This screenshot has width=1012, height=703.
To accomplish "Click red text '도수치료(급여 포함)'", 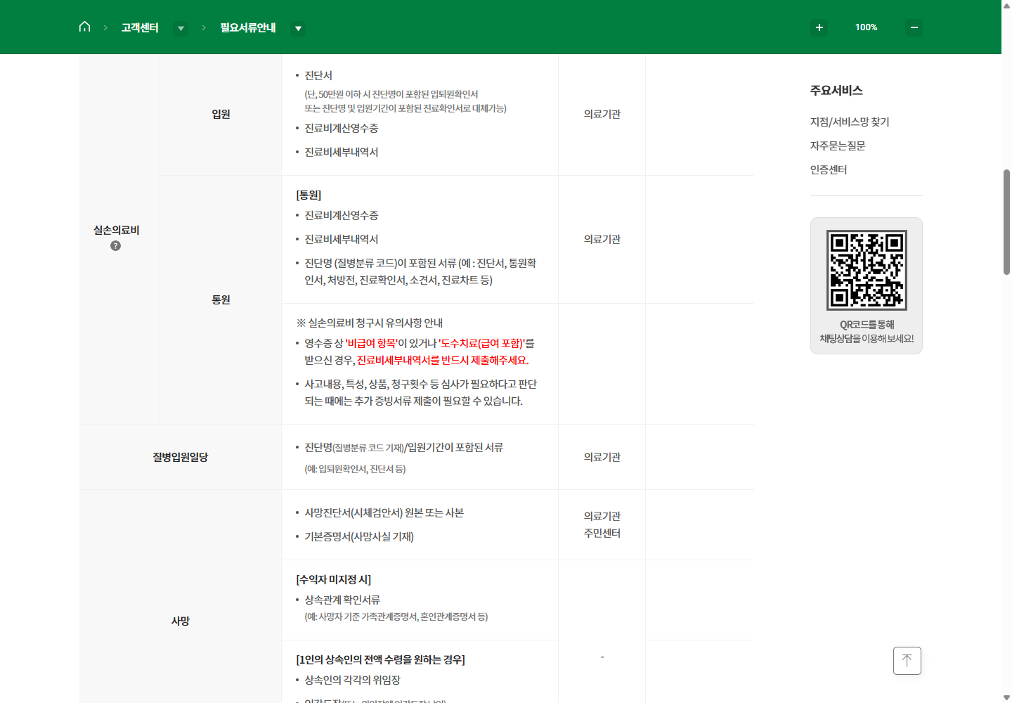I will [482, 343].
